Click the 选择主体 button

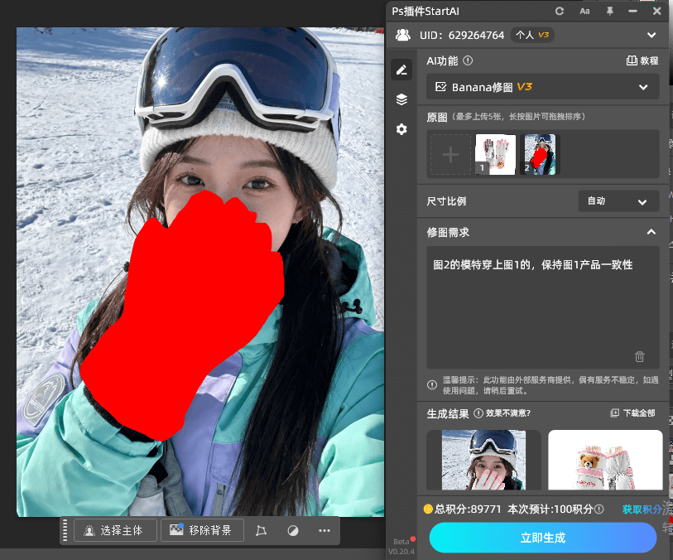[x=115, y=531]
